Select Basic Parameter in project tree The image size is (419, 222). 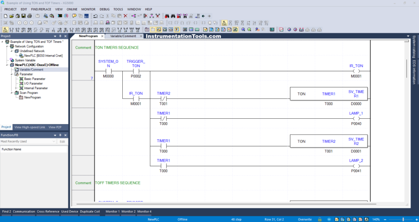35,79
